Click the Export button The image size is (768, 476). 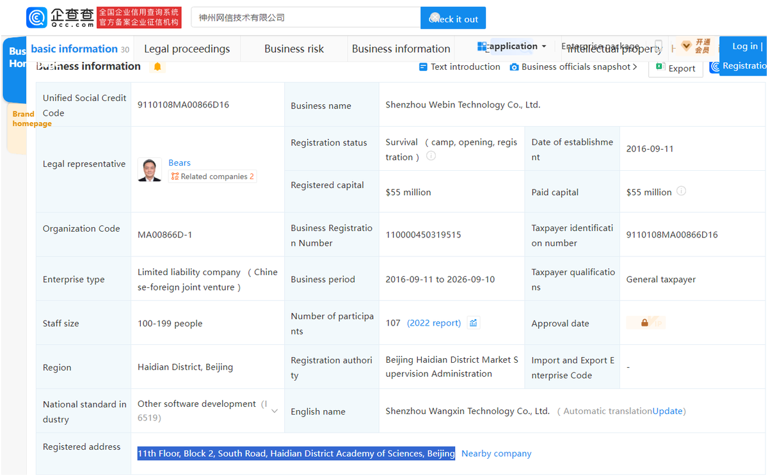(x=676, y=68)
